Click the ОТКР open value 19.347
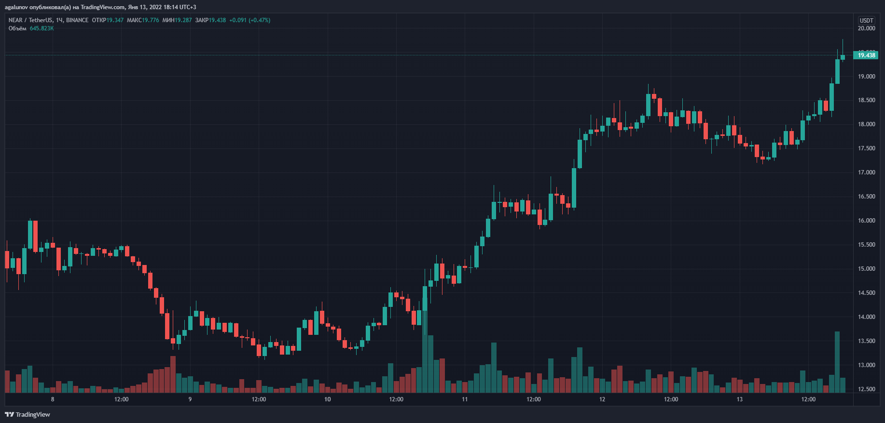Screen dimensions: 885x423 point(115,20)
